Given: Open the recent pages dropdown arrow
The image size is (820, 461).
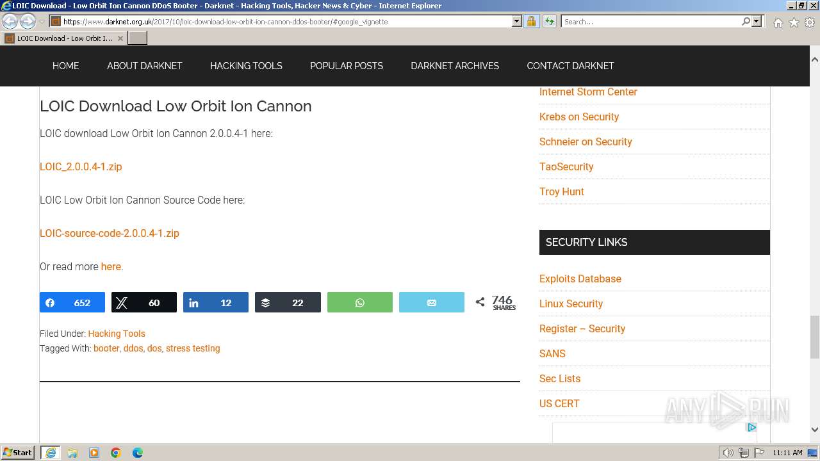Looking at the screenshot, I should click(42, 22).
